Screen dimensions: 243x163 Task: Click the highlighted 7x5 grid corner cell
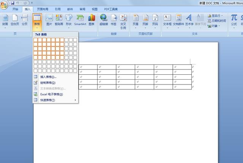(x=62, y=57)
